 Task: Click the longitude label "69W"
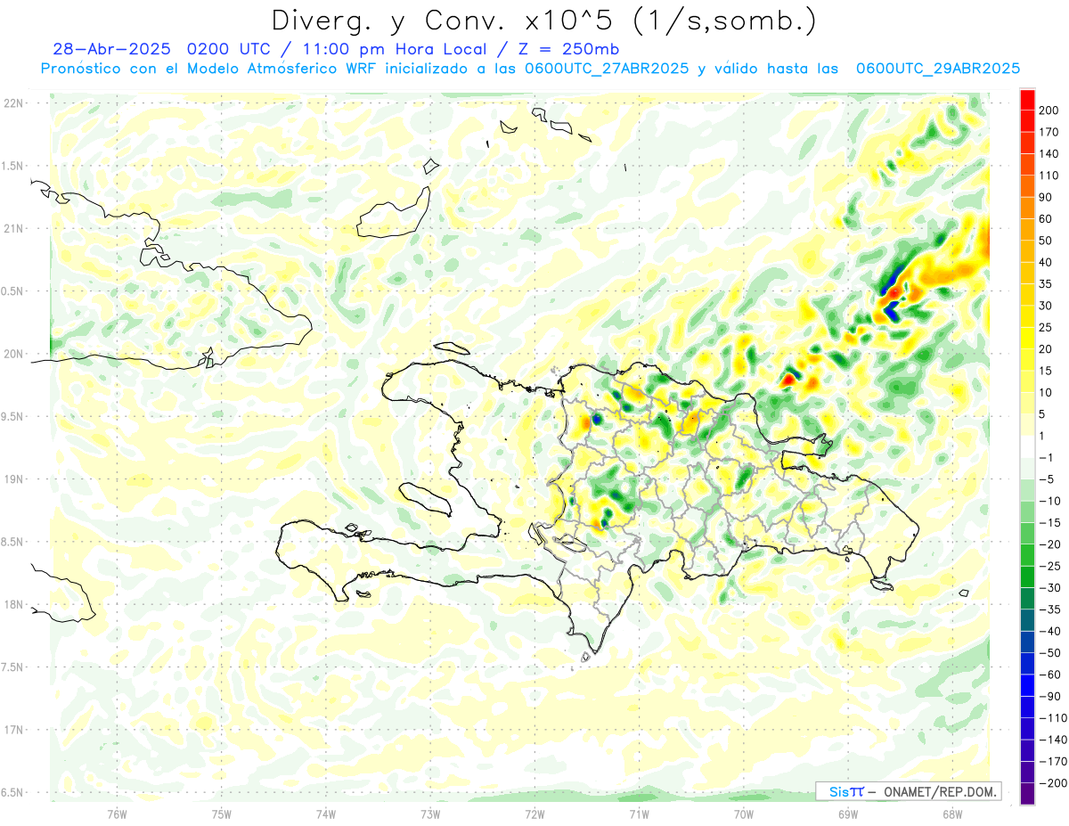tap(848, 814)
